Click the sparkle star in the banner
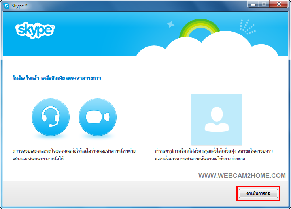291x209 pixels. click(x=171, y=24)
